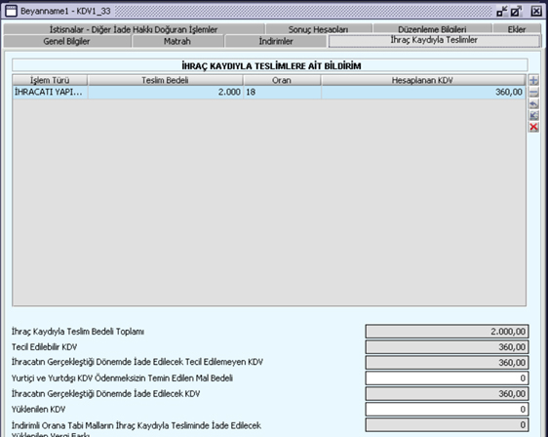Image resolution: width=548 pixels, height=437 pixels.
Task: Remove the selected row with the minus icon
Action: click(x=533, y=93)
